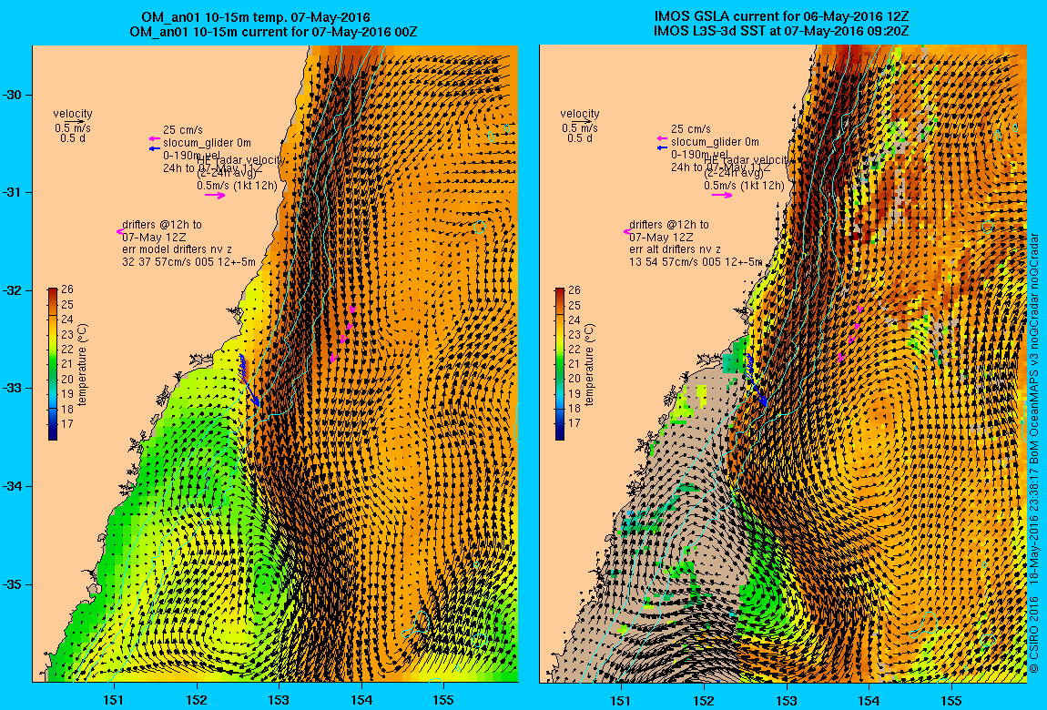1047x710 pixels.
Task: Click 'err model drifters nv z' text
Action: [x=177, y=249]
